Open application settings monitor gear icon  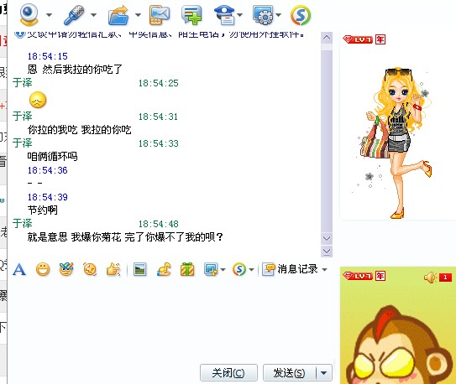263,15
